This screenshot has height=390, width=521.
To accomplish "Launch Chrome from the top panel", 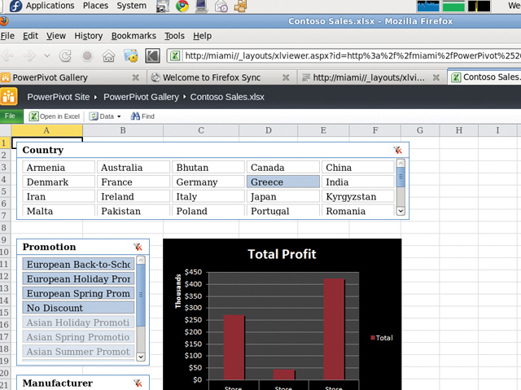I will tap(182, 6).
